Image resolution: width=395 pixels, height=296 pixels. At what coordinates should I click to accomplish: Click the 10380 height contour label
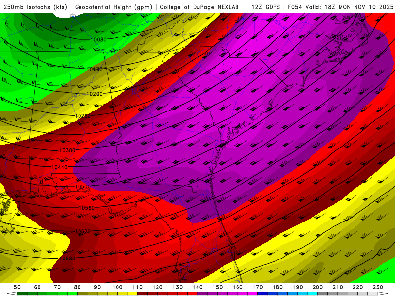point(67,150)
